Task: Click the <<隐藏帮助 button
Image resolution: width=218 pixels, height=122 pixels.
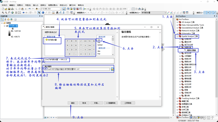Action: [x=111, y=103]
